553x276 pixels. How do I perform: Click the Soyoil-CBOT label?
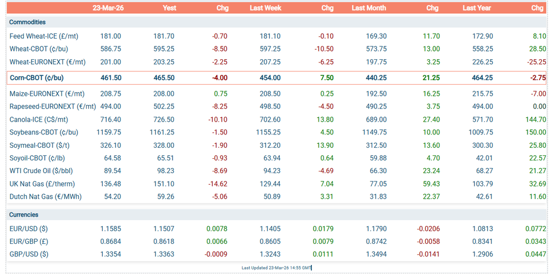[x=37, y=158]
